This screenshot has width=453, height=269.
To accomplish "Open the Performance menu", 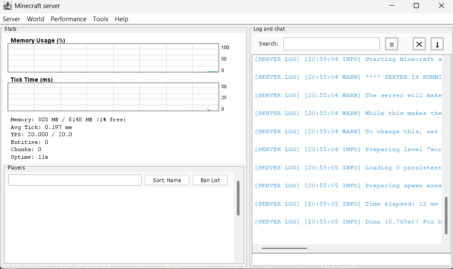I will [69, 19].
